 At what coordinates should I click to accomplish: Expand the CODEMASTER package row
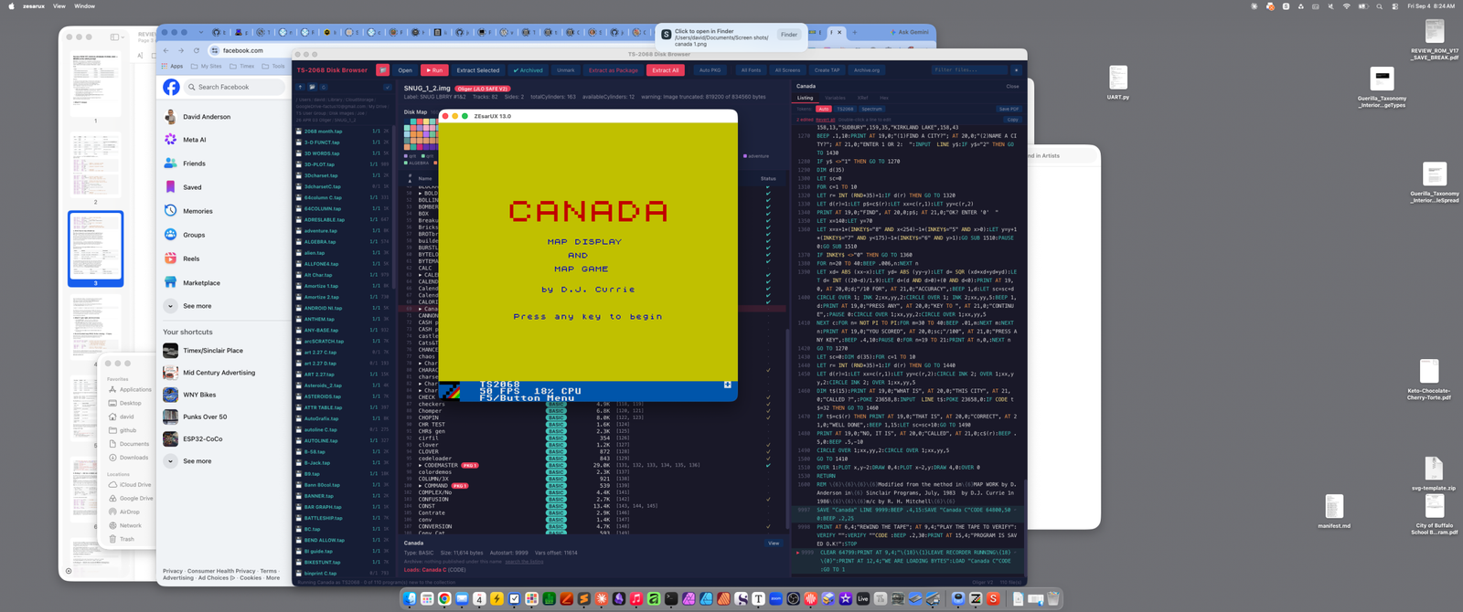(x=421, y=465)
